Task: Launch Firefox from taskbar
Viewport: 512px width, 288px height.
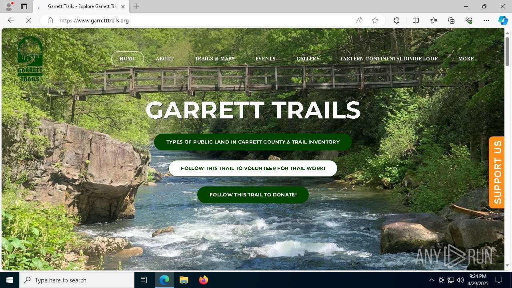Action: pyautogui.click(x=203, y=280)
